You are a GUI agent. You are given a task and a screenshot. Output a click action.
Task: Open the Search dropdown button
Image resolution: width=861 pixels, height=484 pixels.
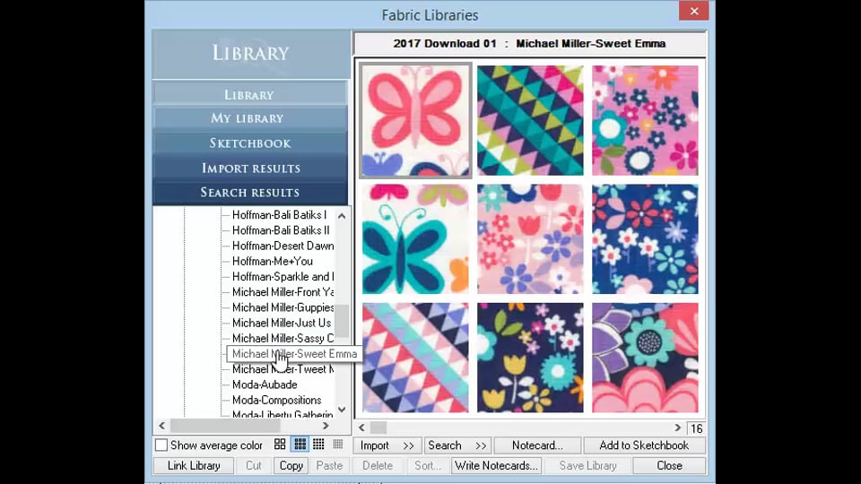(x=458, y=445)
